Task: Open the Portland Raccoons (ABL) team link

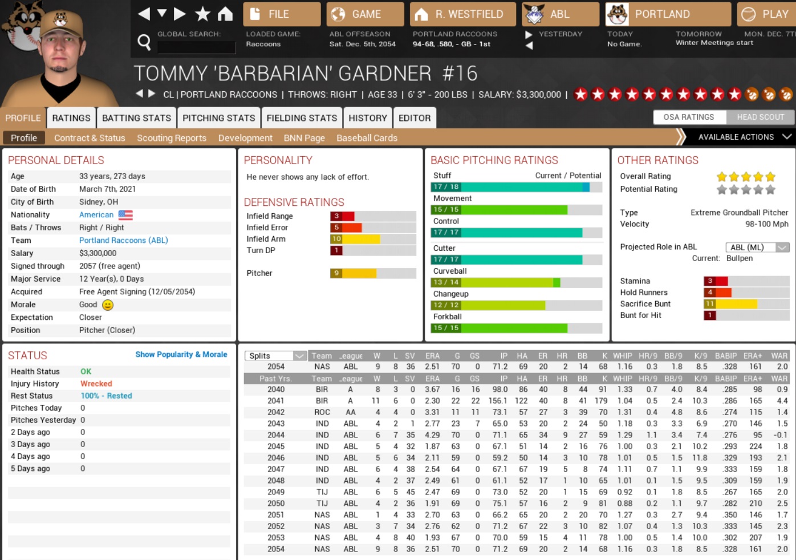Action: (123, 240)
